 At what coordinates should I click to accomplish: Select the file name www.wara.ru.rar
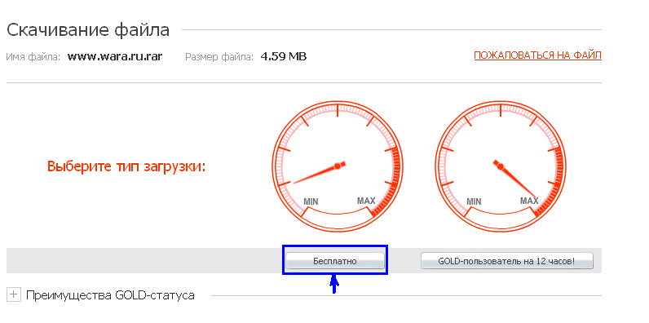point(115,57)
